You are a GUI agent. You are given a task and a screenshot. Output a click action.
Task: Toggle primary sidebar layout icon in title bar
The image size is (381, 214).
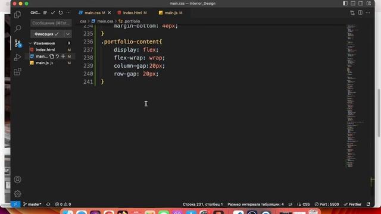345,4
